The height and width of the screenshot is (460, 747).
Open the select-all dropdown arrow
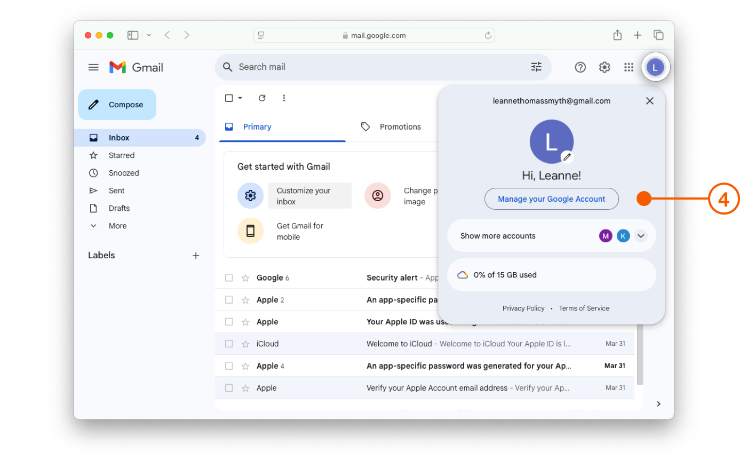pos(240,98)
